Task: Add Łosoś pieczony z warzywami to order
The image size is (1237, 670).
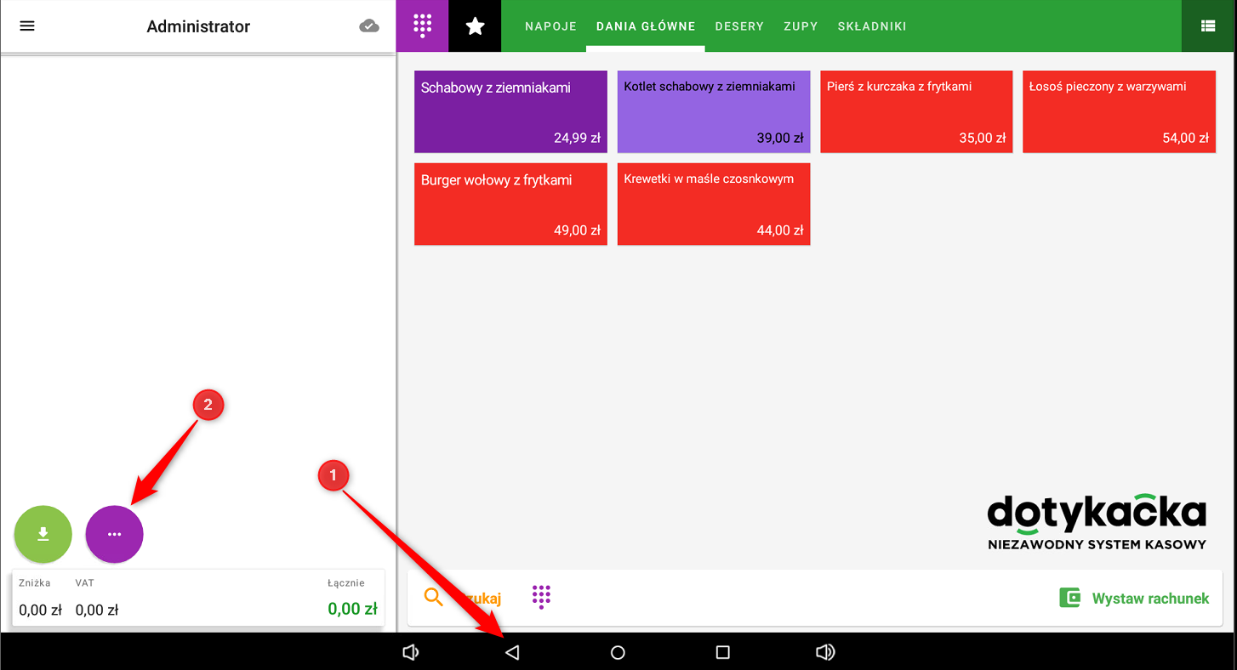Action: coord(1118,111)
